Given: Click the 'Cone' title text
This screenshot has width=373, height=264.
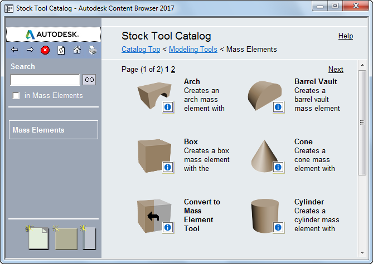Looking at the screenshot, I should coord(303,141).
